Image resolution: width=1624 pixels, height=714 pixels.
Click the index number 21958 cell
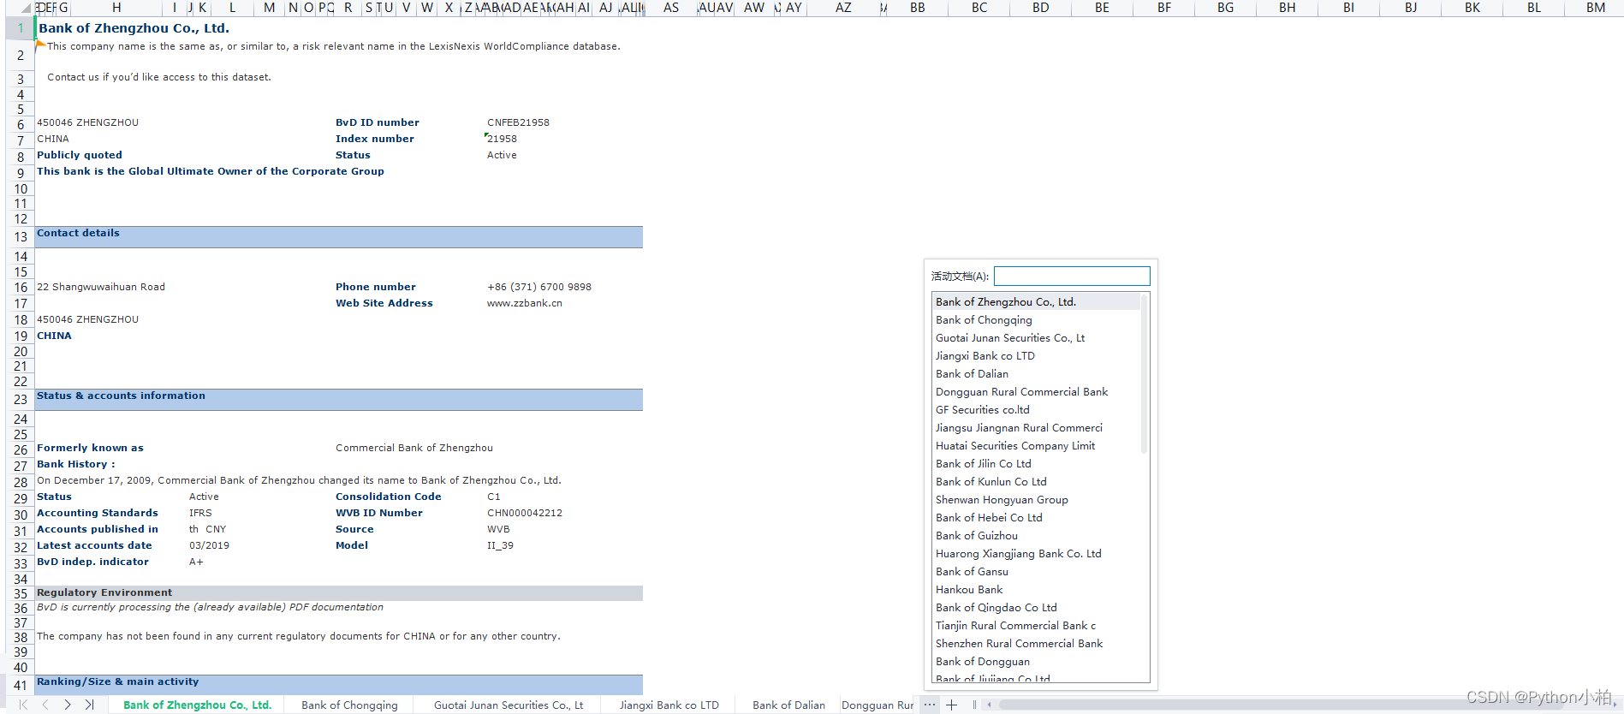click(x=502, y=139)
